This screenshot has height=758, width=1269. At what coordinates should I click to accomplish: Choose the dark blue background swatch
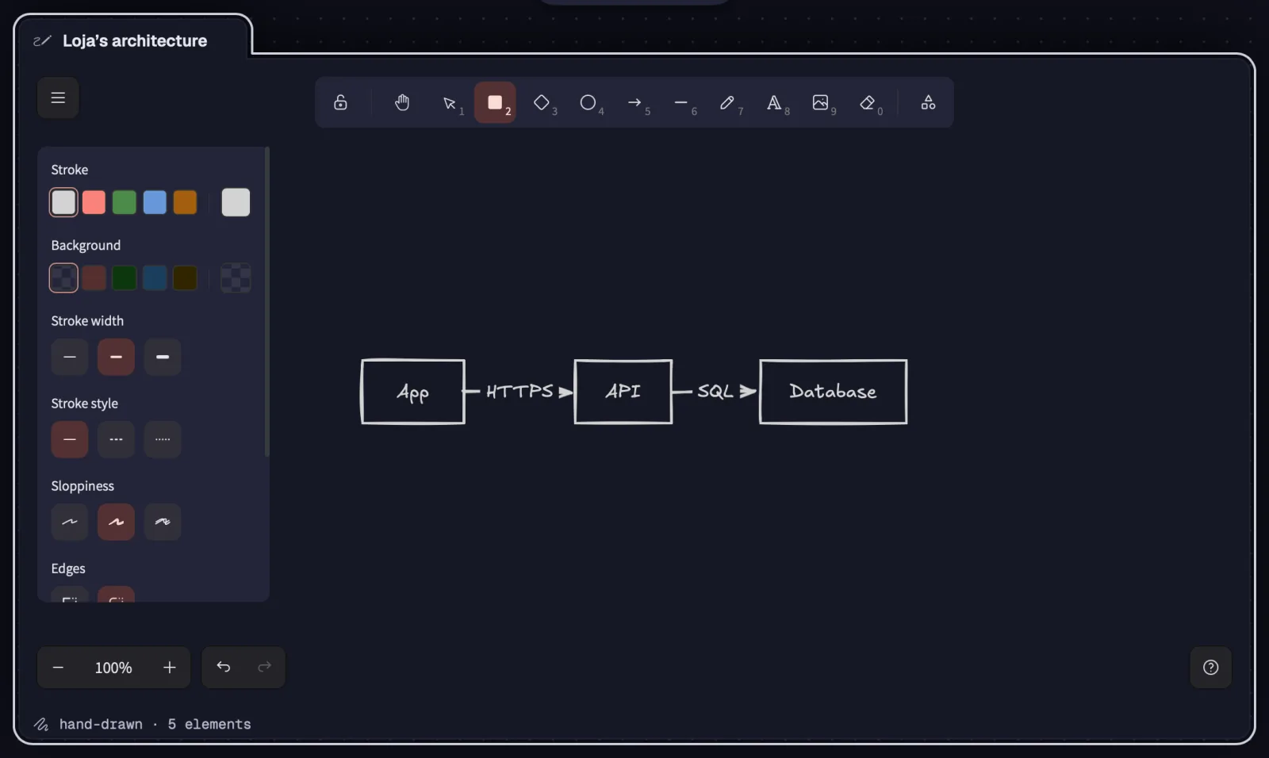pyautogui.click(x=155, y=278)
